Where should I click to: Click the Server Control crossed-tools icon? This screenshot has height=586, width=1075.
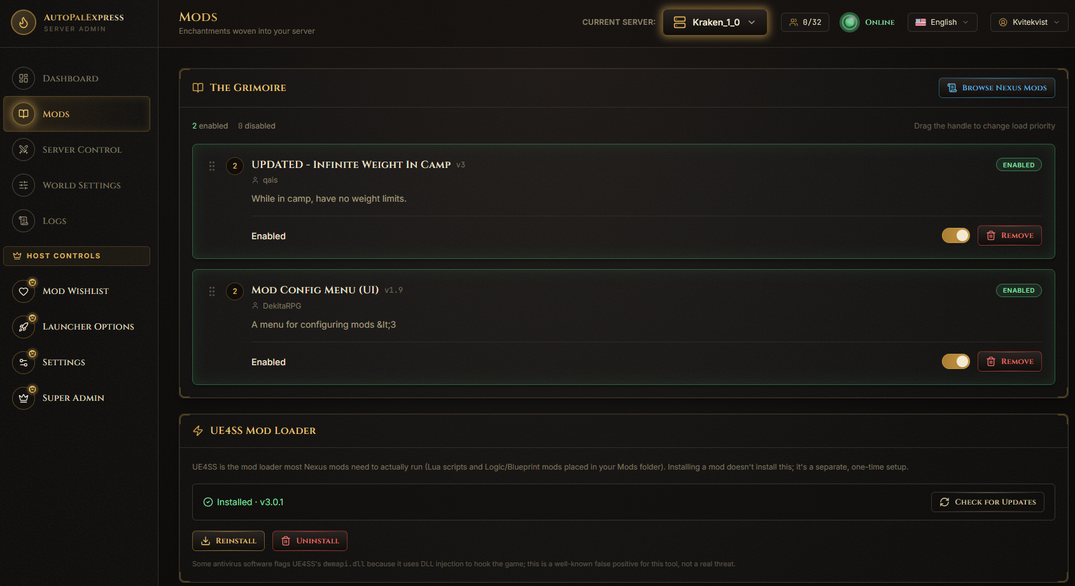24,150
